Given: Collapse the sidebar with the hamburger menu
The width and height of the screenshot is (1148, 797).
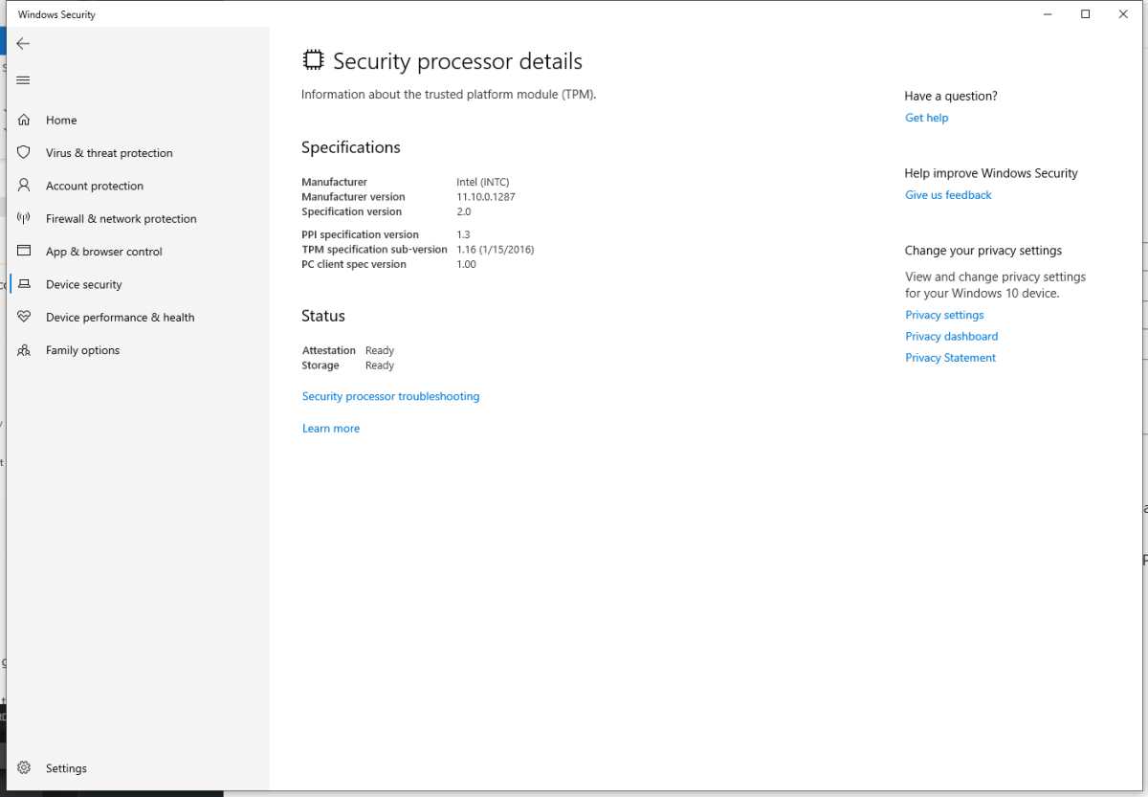Looking at the screenshot, I should tap(23, 80).
